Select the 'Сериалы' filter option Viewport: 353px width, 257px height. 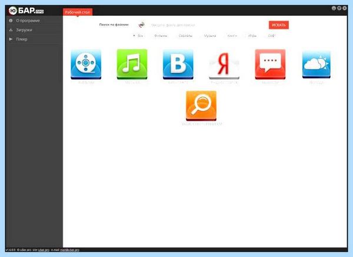tap(185, 36)
